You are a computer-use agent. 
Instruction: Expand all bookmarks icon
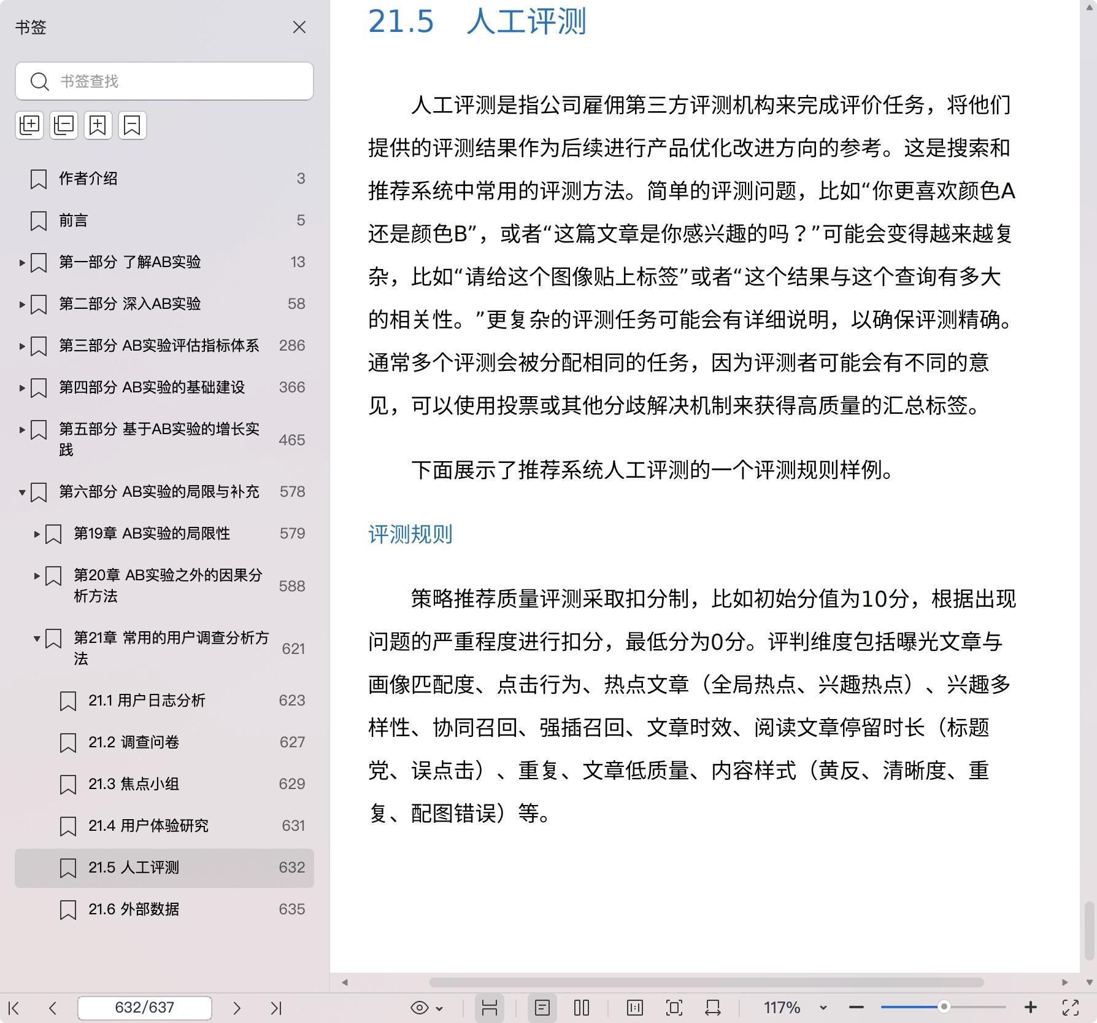pyautogui.click(x=29, y=125)
